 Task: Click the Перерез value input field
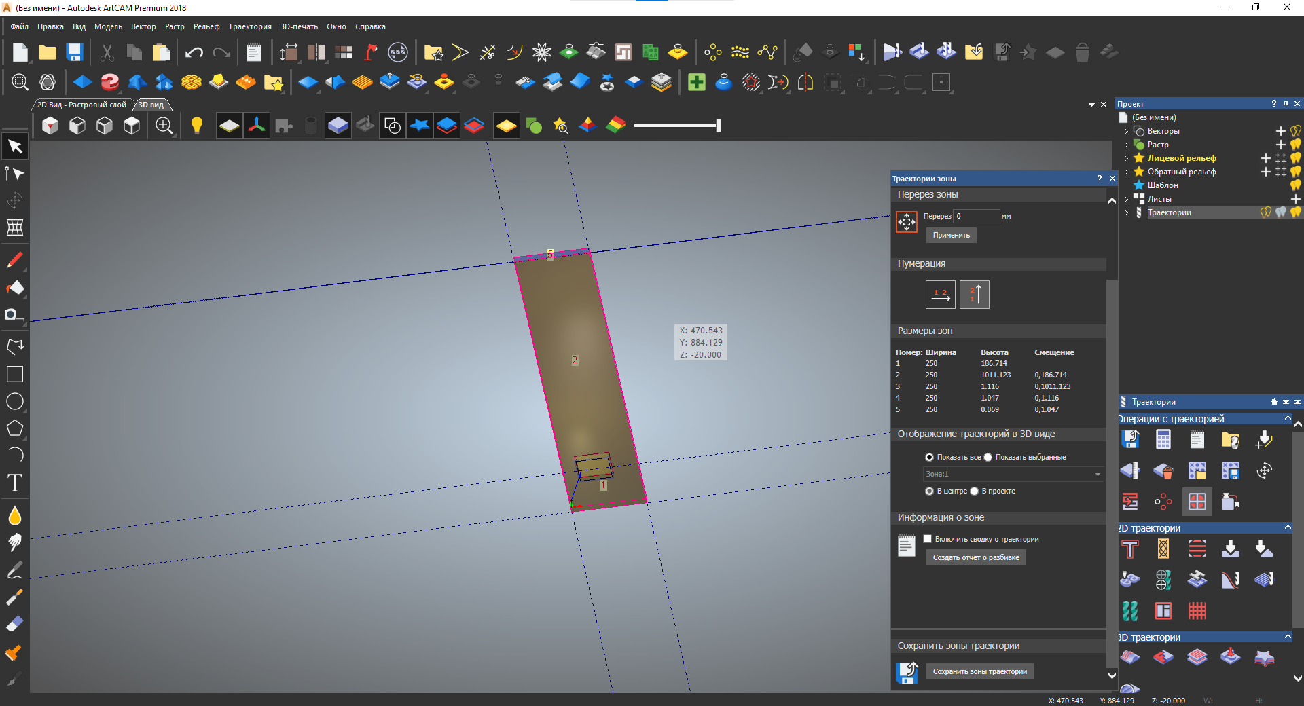(x=977, y=216)
